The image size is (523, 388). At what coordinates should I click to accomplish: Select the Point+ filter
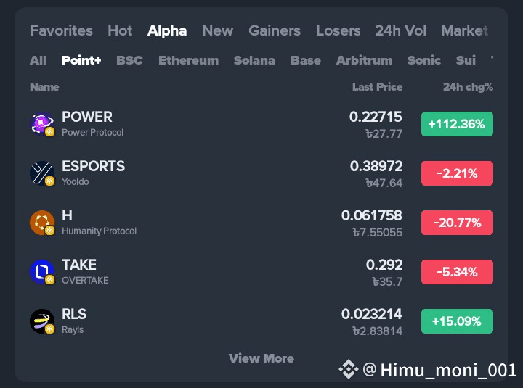pos(81,60)
